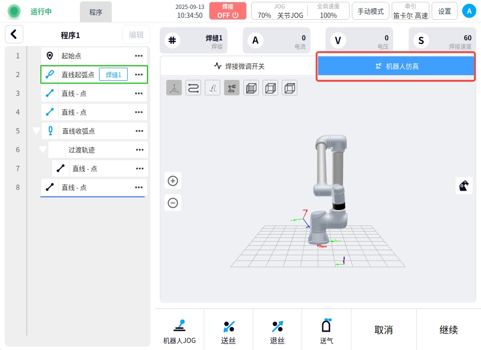Click the 继续 button
Screen dimensions: 481x350
click(x=448, y=330)
